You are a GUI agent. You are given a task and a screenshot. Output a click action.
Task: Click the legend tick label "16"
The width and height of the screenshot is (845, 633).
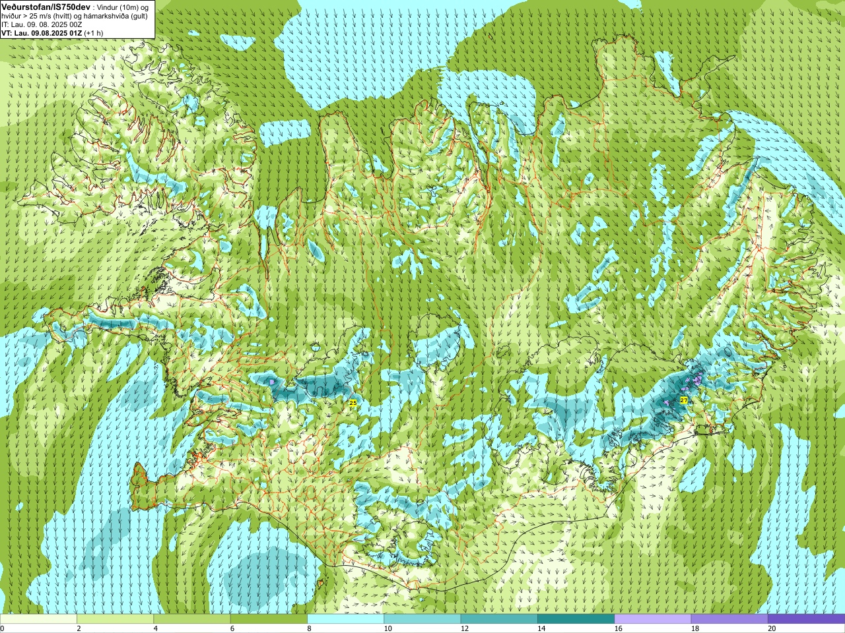coord(618,628)
